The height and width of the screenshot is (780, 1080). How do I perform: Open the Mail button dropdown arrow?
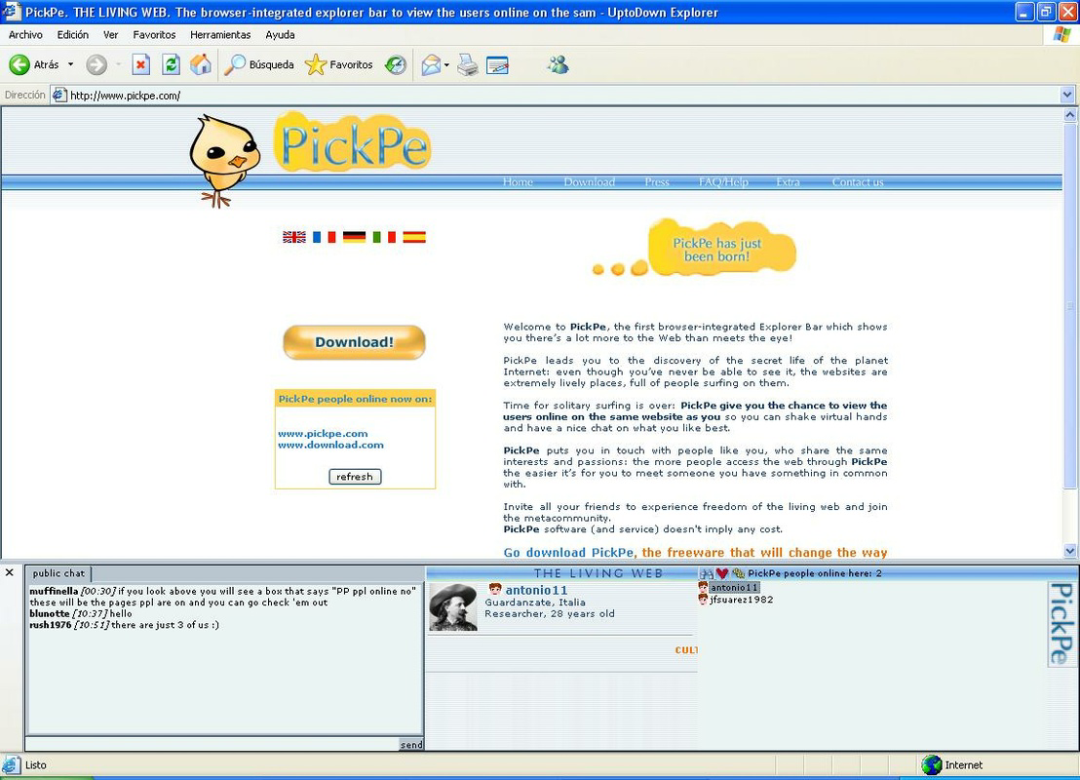pos(446,64)
